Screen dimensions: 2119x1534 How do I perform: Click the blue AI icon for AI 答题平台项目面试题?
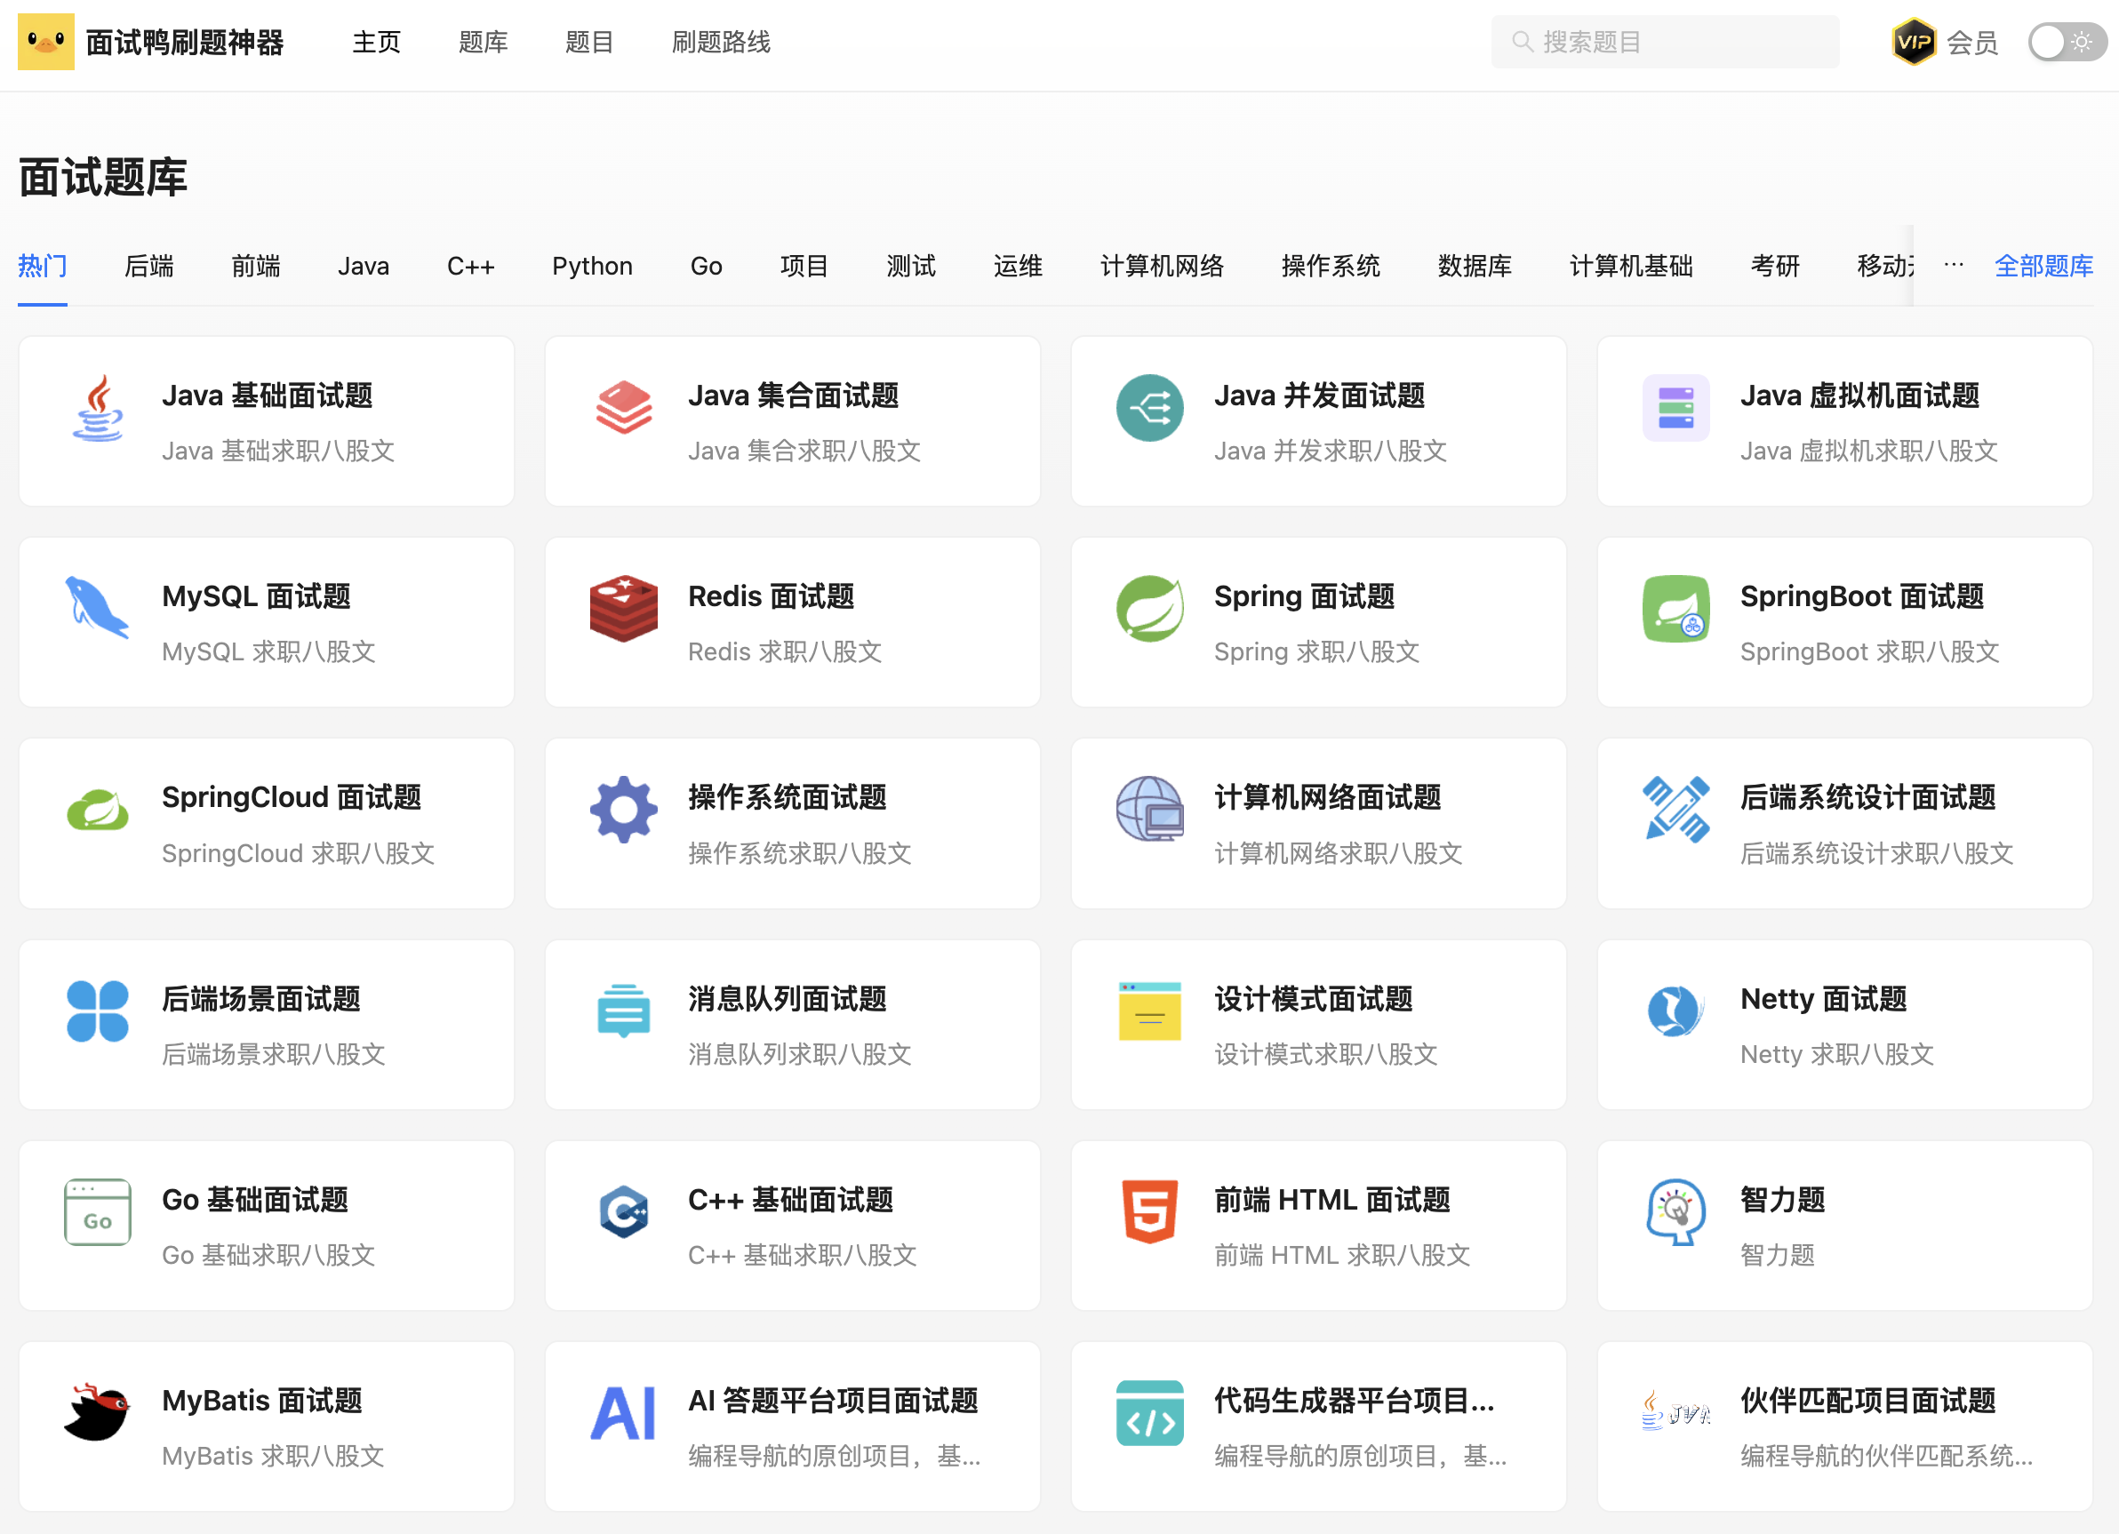(x=624, y=1413)
